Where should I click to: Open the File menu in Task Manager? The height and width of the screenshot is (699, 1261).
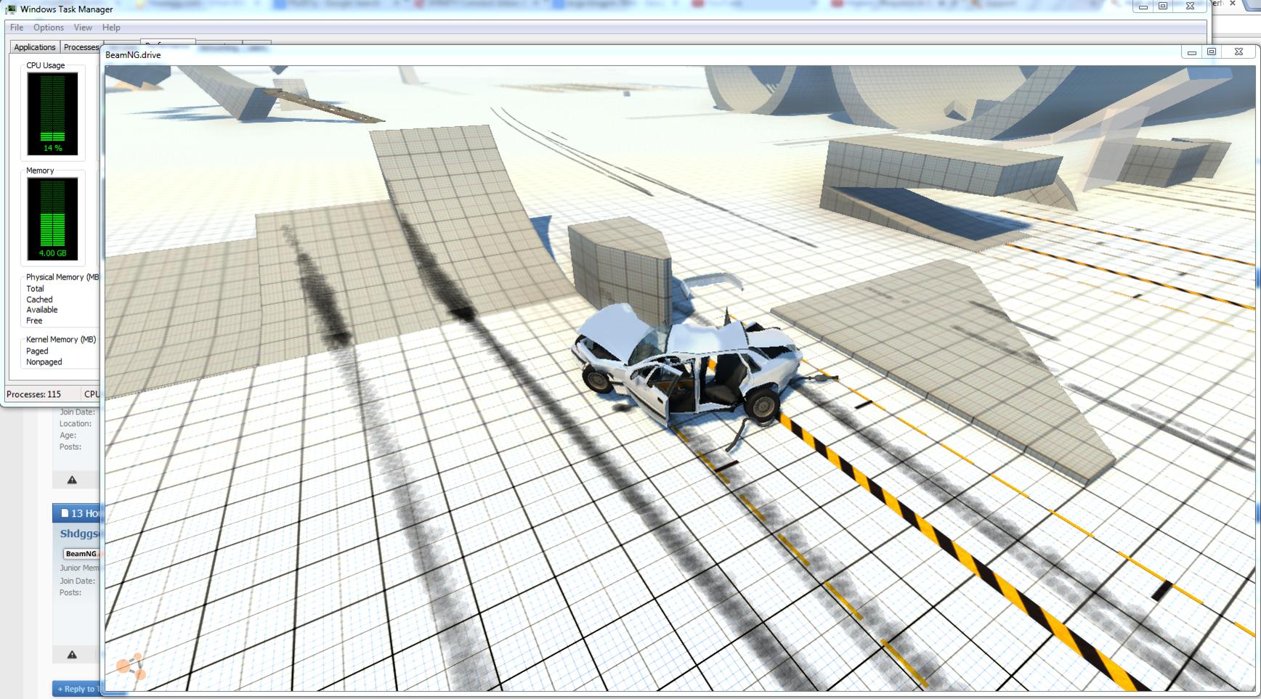17,28
